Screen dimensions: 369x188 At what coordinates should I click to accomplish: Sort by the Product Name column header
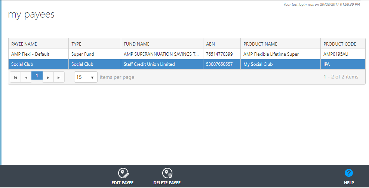(x=280, y=44)
